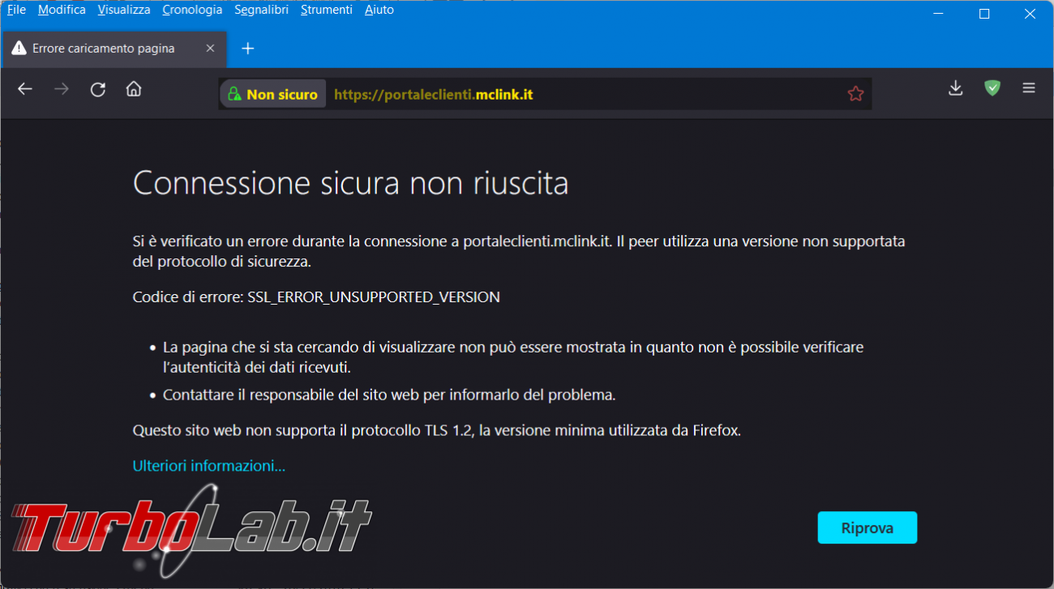This screenshot has width=1054, height=589.
Task: Reload the current page
Action: point(98,89)
